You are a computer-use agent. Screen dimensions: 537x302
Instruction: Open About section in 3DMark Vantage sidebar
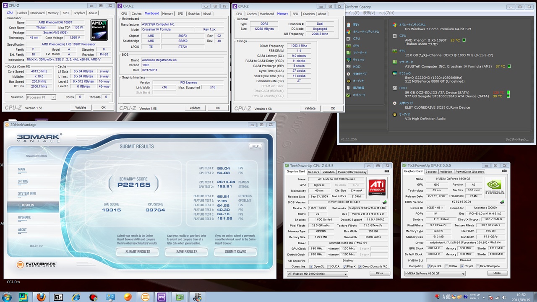click(22, 230)
